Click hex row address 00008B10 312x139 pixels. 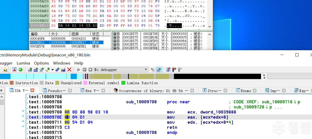click(x=39, y=25)
